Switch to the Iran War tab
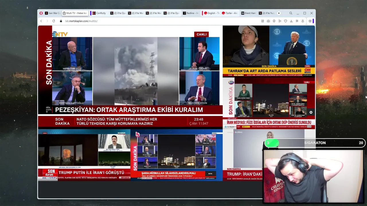 52,13
